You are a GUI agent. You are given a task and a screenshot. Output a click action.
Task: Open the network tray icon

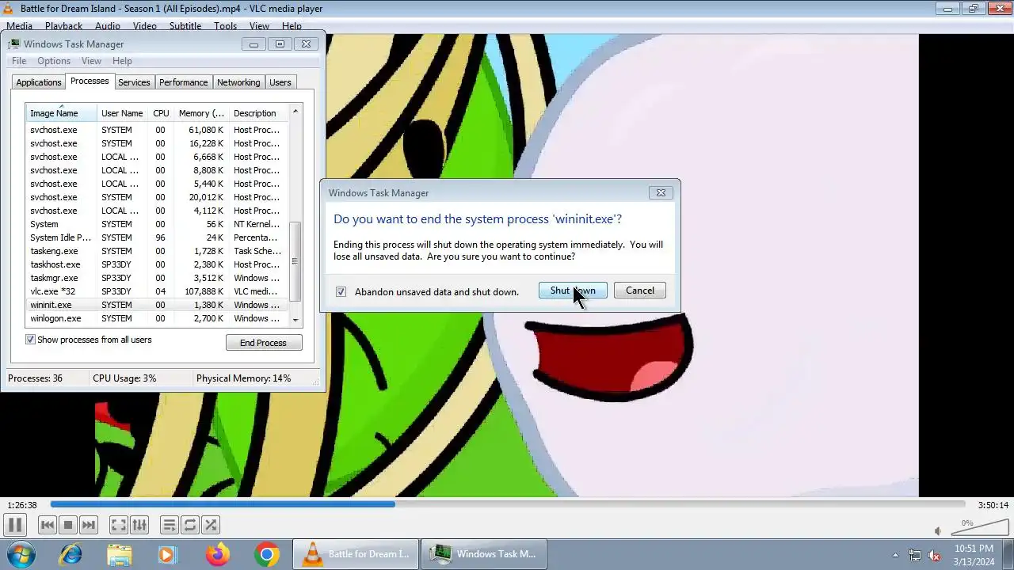pos(915,555)
